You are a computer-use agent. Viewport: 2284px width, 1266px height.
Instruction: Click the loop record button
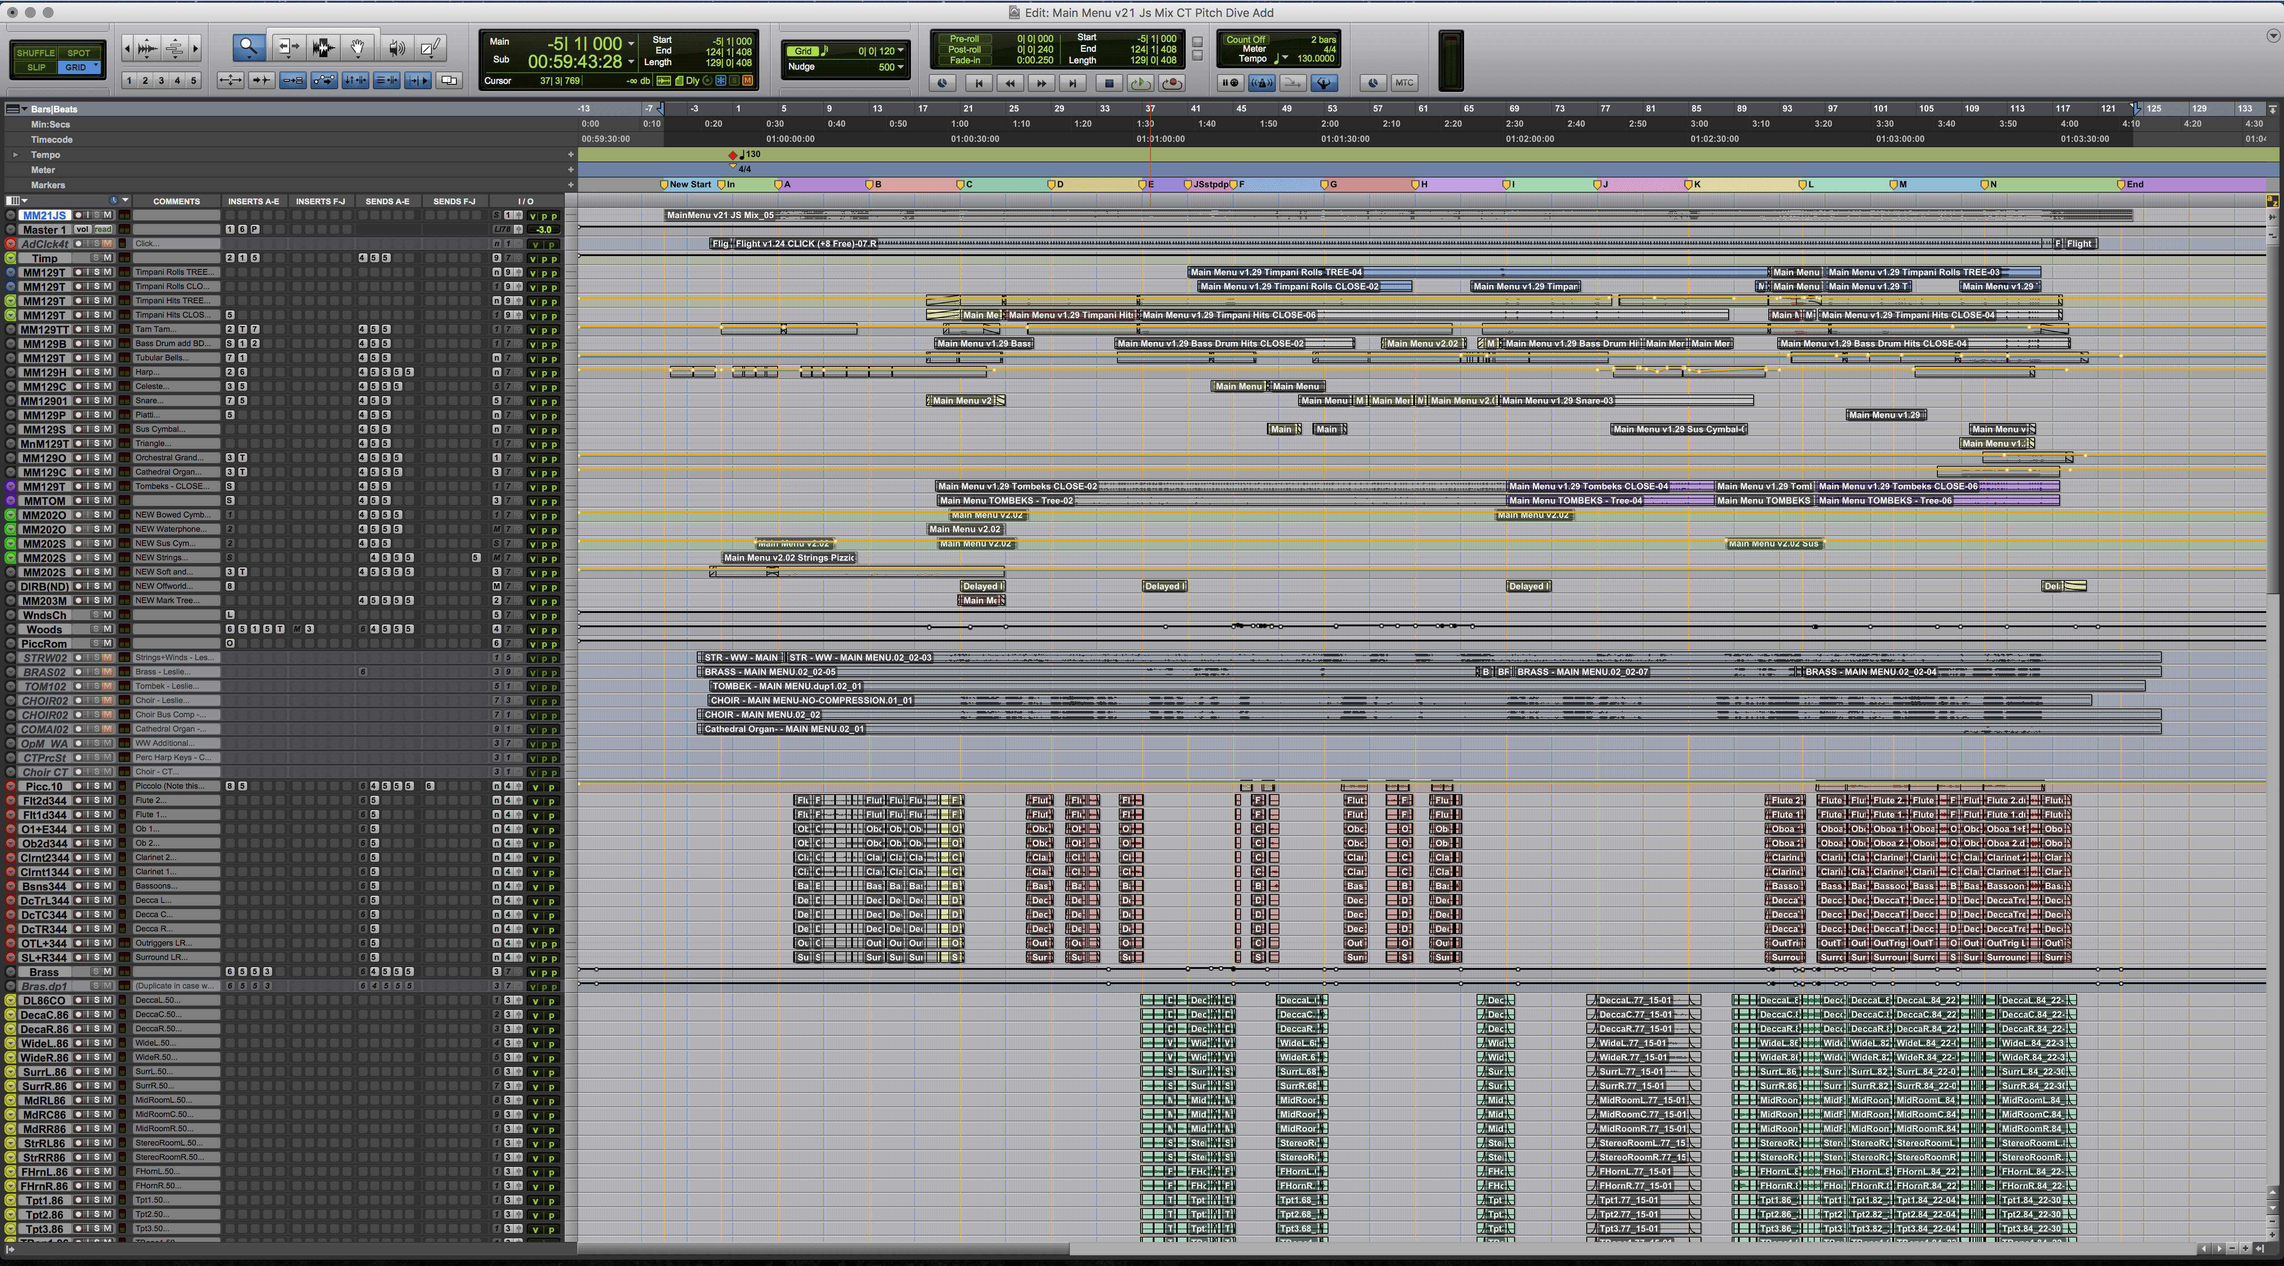click(1172, 83)
